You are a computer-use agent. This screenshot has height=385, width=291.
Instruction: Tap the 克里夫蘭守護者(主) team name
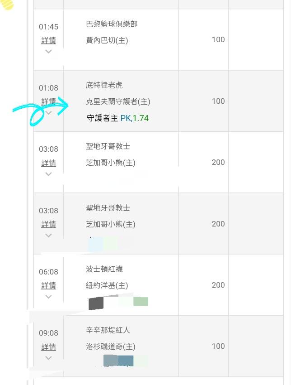(x=118, y=101)
